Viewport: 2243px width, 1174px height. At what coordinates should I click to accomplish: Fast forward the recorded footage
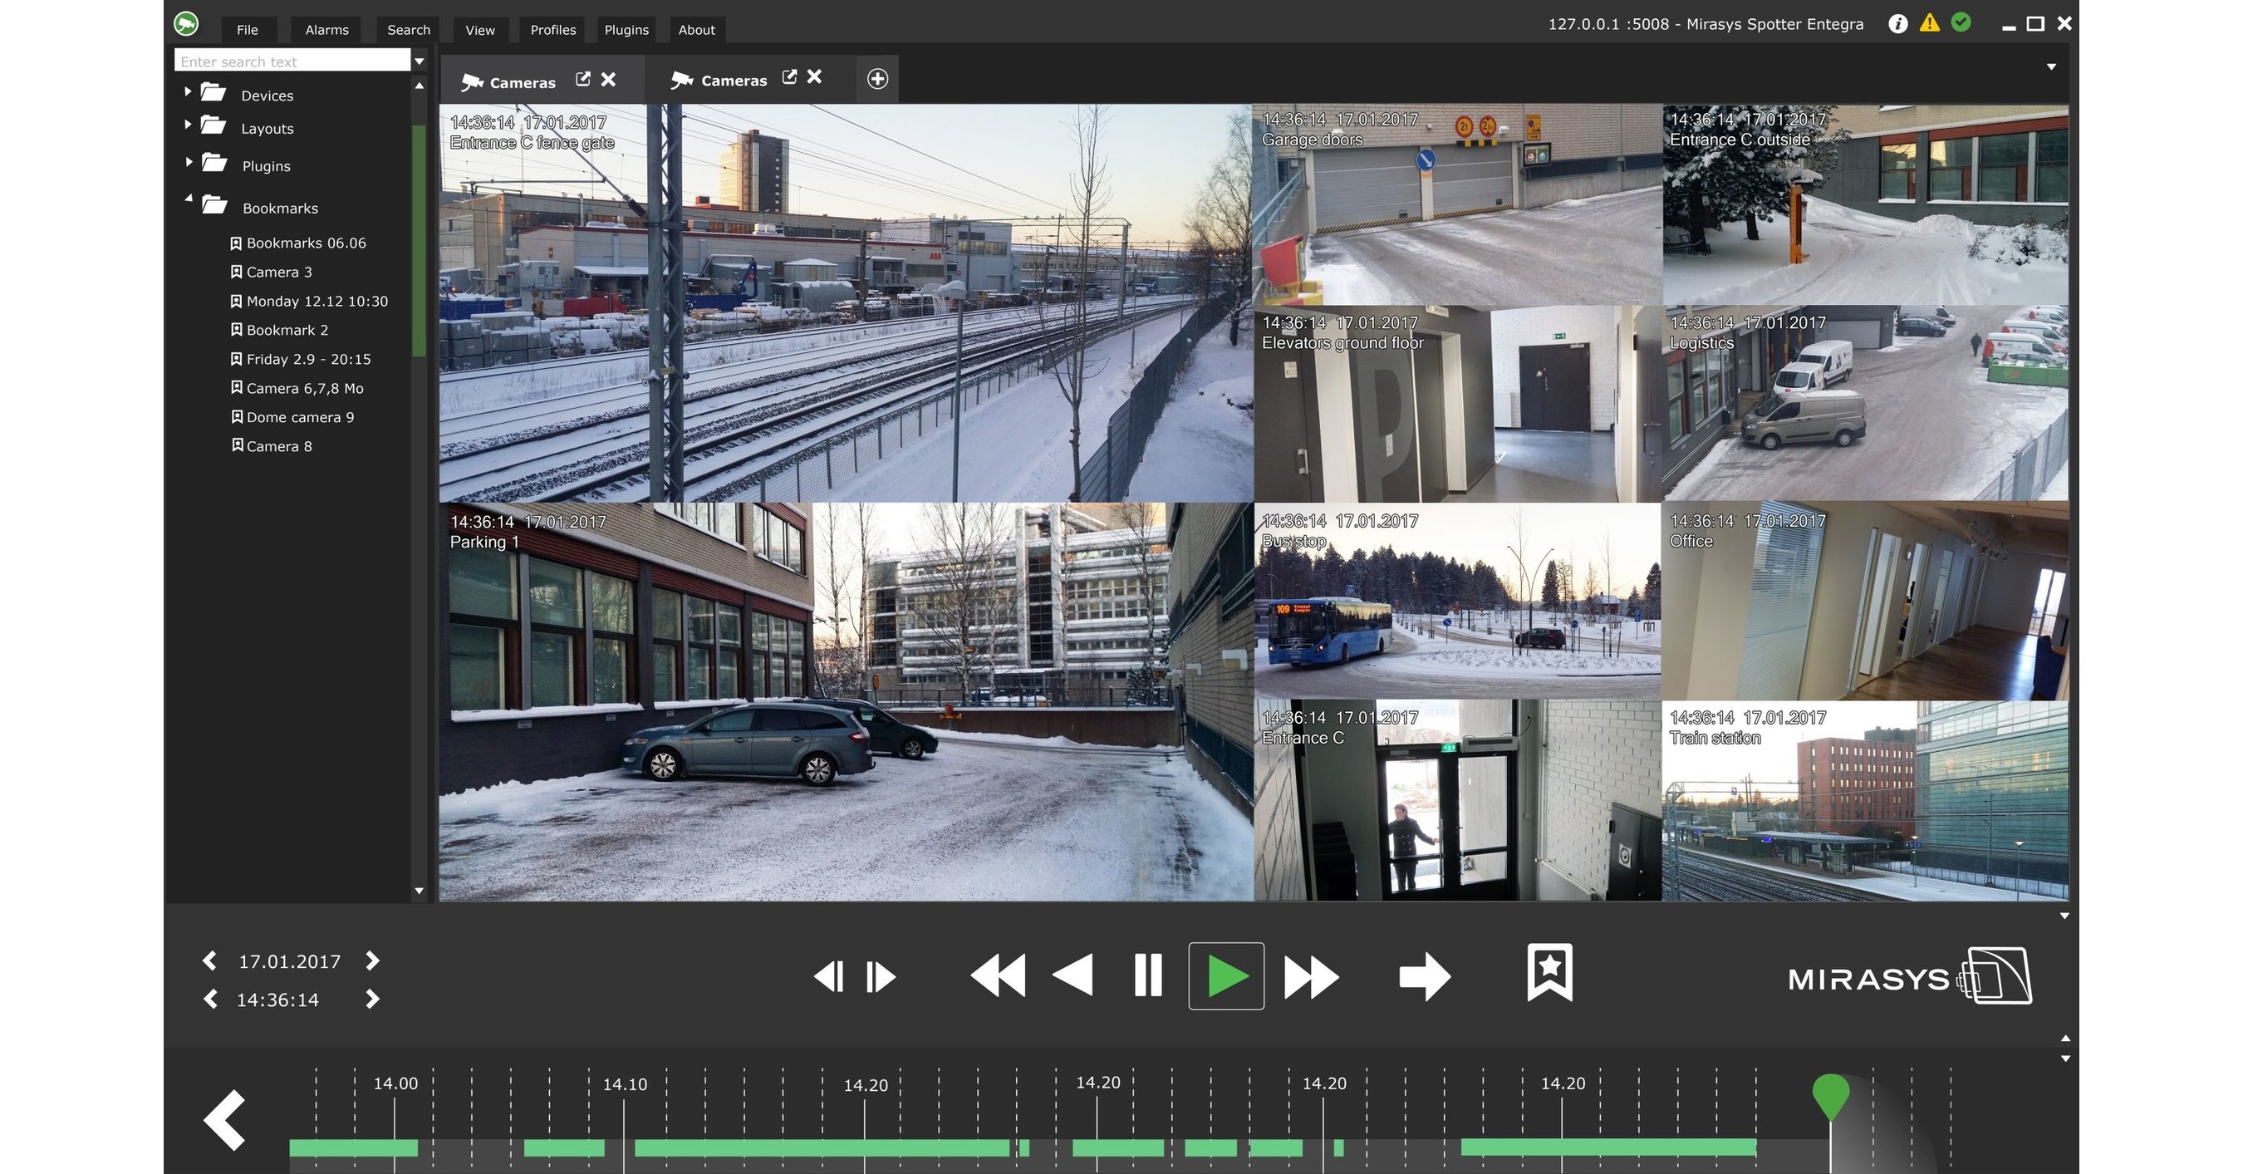click(1310, 975)
